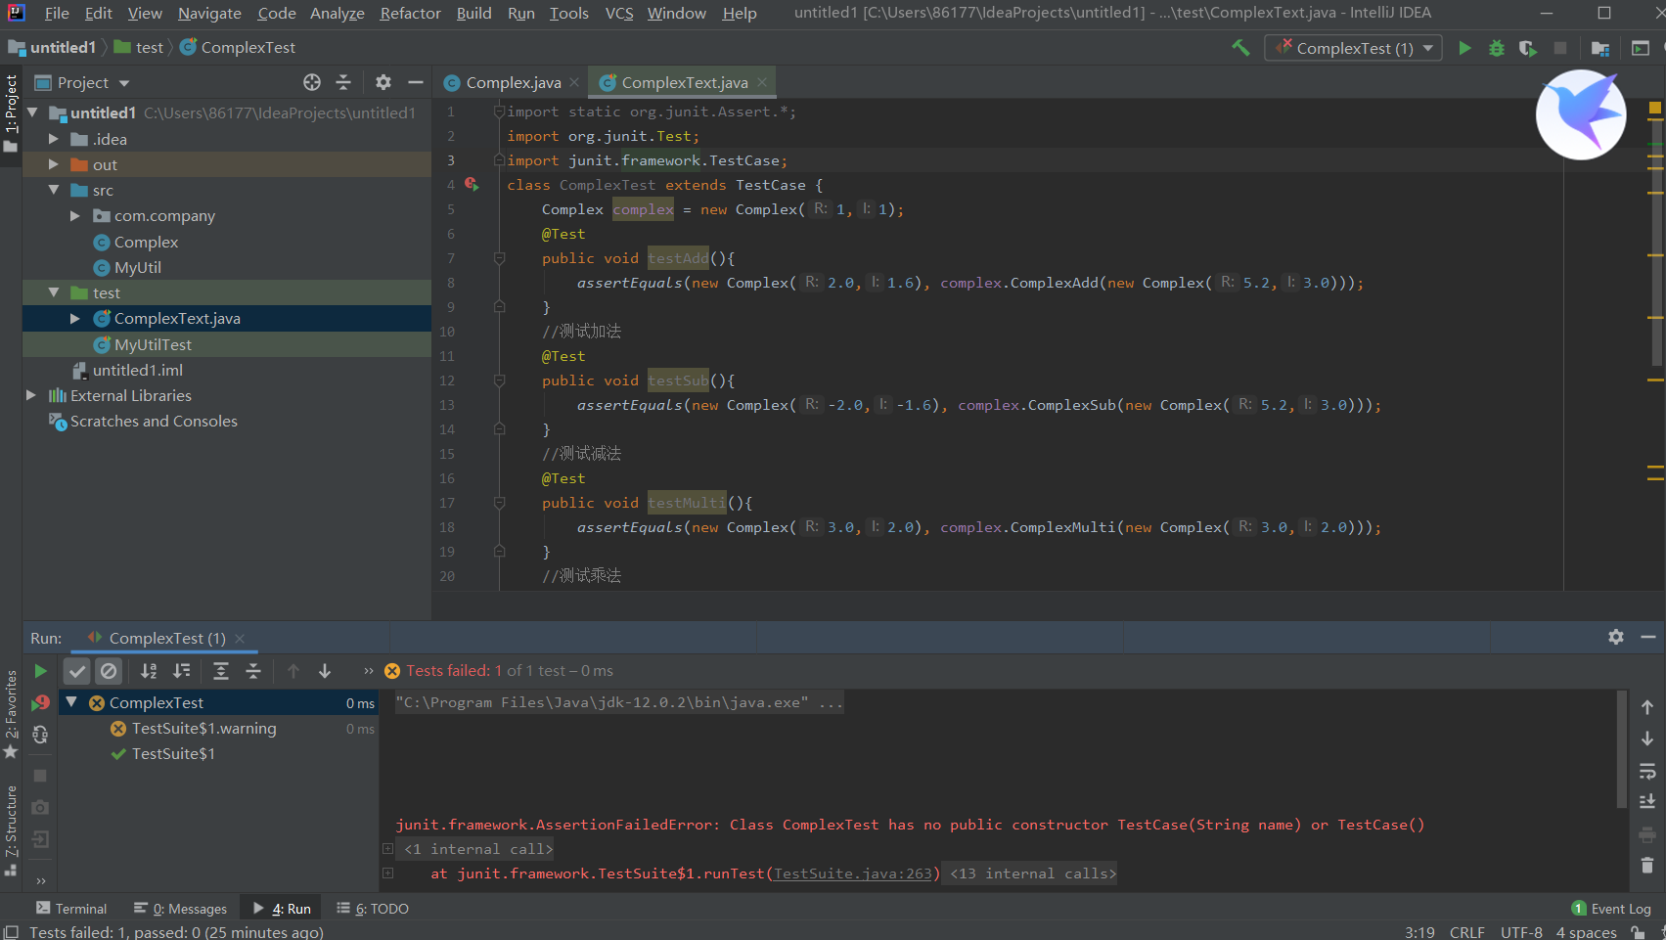Image resolution: width=1666 pixels, height=940 pixels.
Task: Open the Terminal tool window
Action: pyautogui.click(x=71, y=909)
